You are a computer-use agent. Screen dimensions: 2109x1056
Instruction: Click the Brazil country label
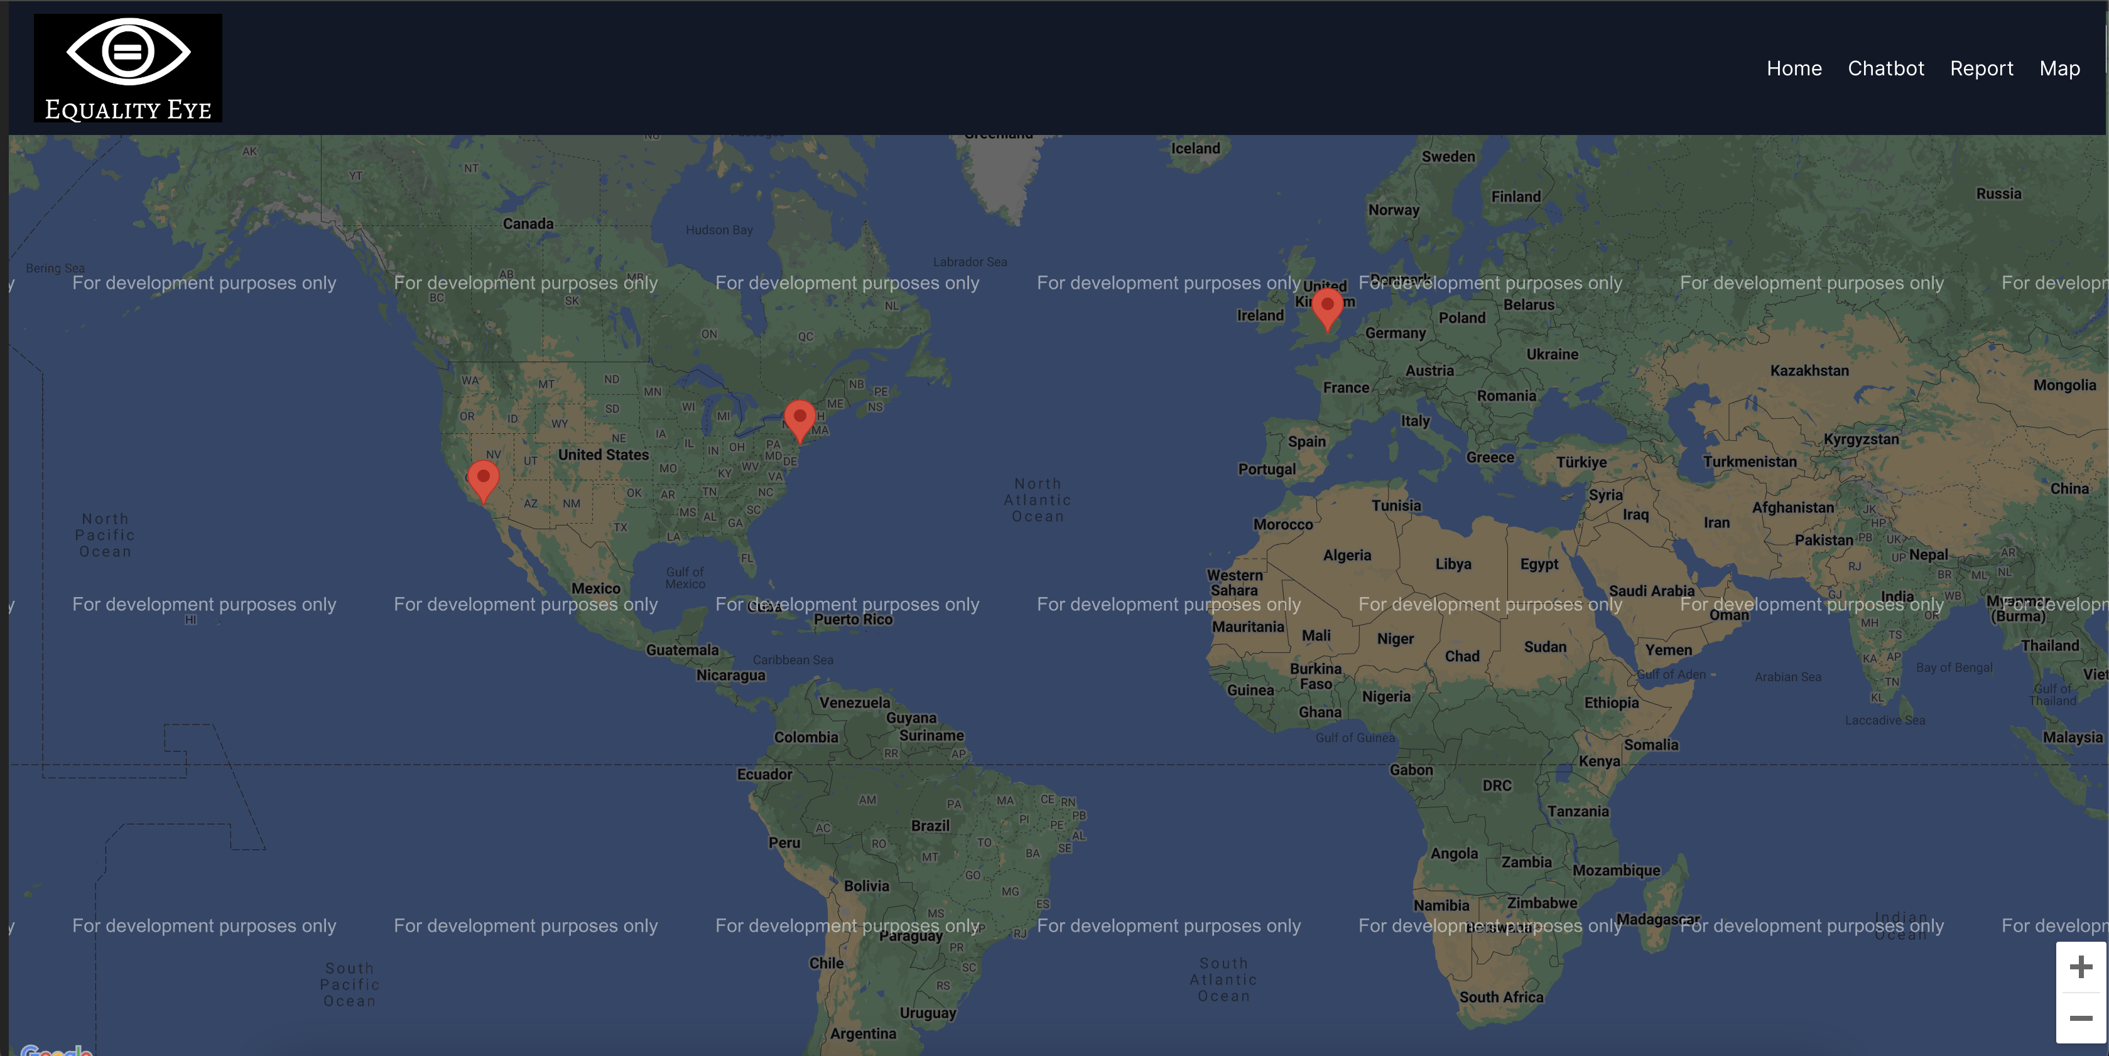tap(930, 825)
